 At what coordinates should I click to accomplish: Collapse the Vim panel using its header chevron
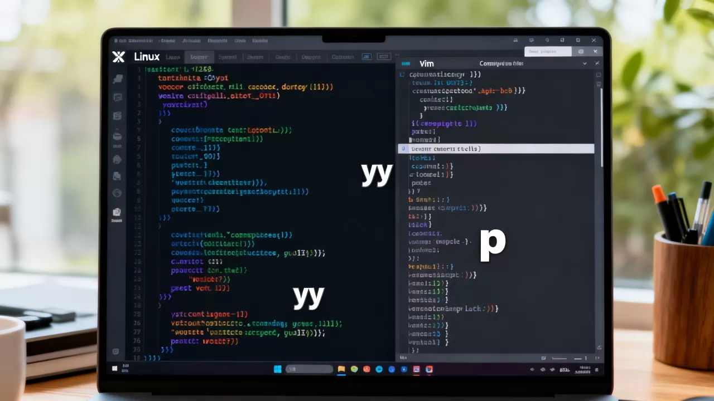[x=585, y=63]
